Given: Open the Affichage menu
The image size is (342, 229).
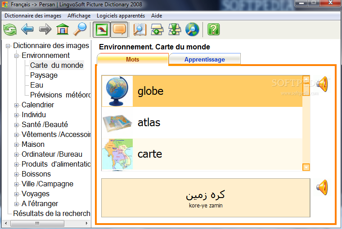Looking at the screenshot, I should point(79,16).
